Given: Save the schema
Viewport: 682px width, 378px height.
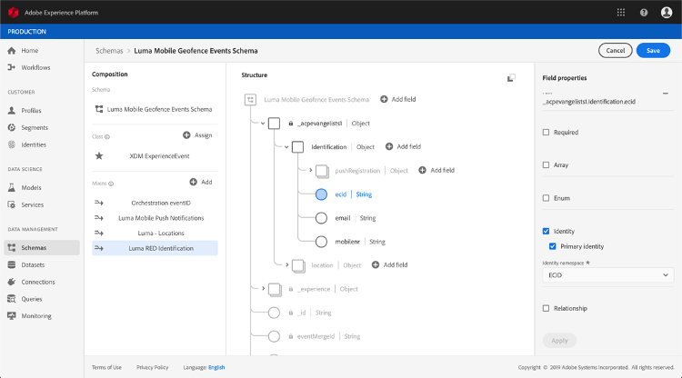Looking at the screenshot, I should (x=653, y=50).
